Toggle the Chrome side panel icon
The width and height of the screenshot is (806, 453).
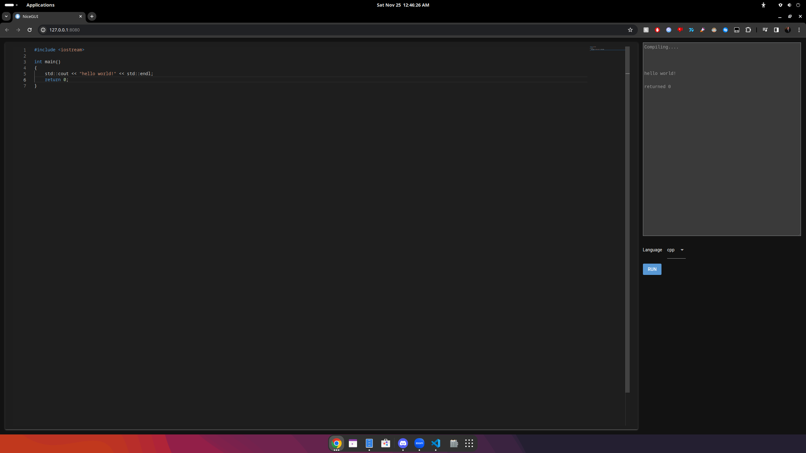[776, 30]
